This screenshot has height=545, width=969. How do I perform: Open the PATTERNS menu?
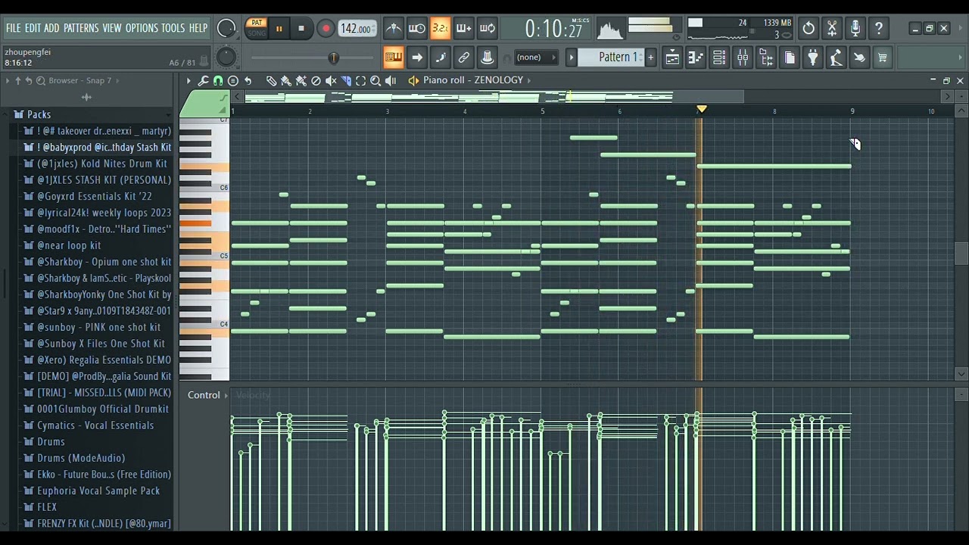[81, 28]
